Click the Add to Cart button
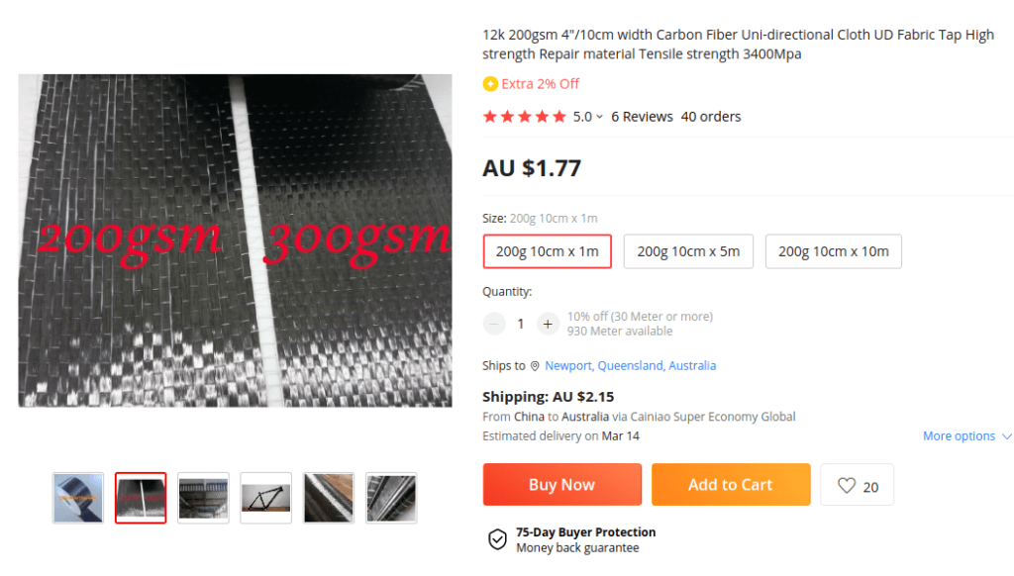1014x576 pixels. click(x=730, y=485)
